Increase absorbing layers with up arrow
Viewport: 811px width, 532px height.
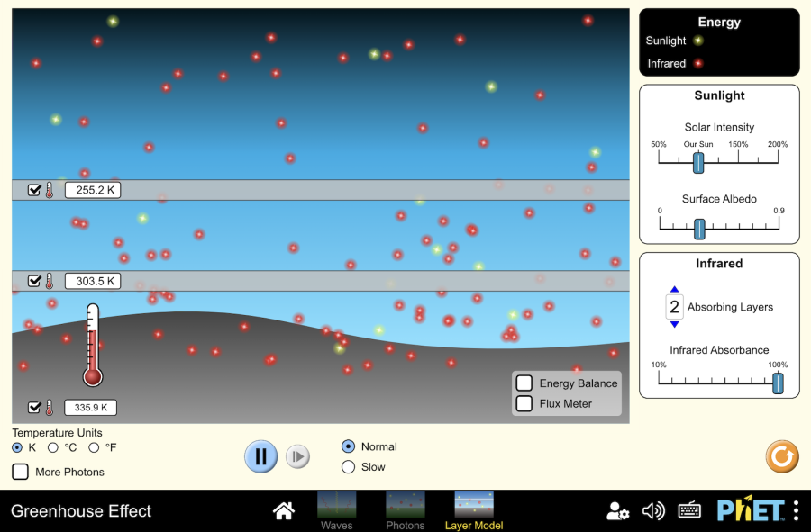tap(674, 291)
